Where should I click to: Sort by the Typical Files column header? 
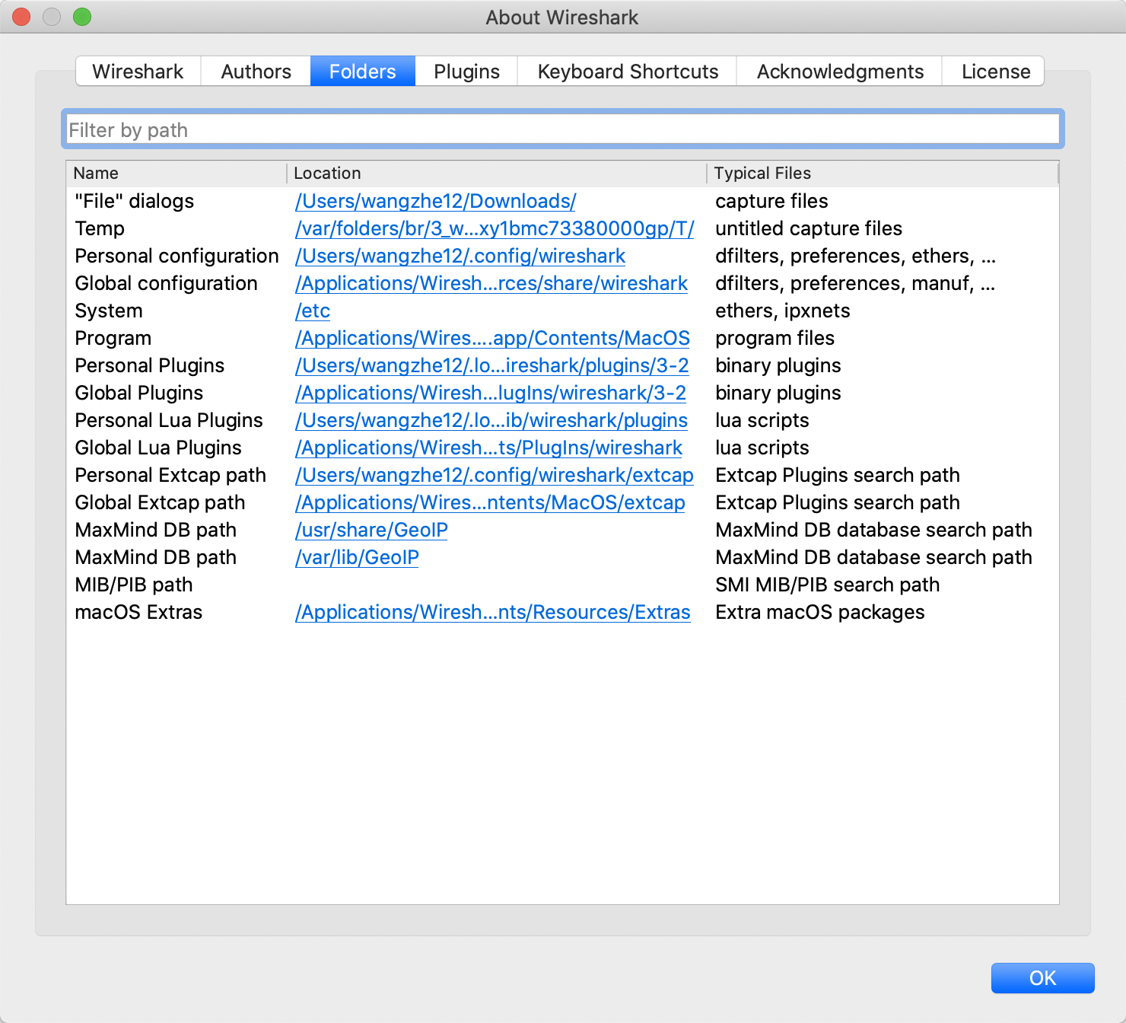[883, 174]
